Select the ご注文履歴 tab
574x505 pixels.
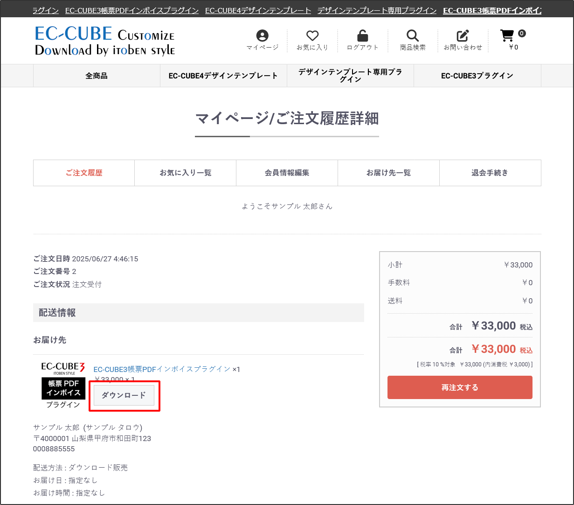pos(84,173)
